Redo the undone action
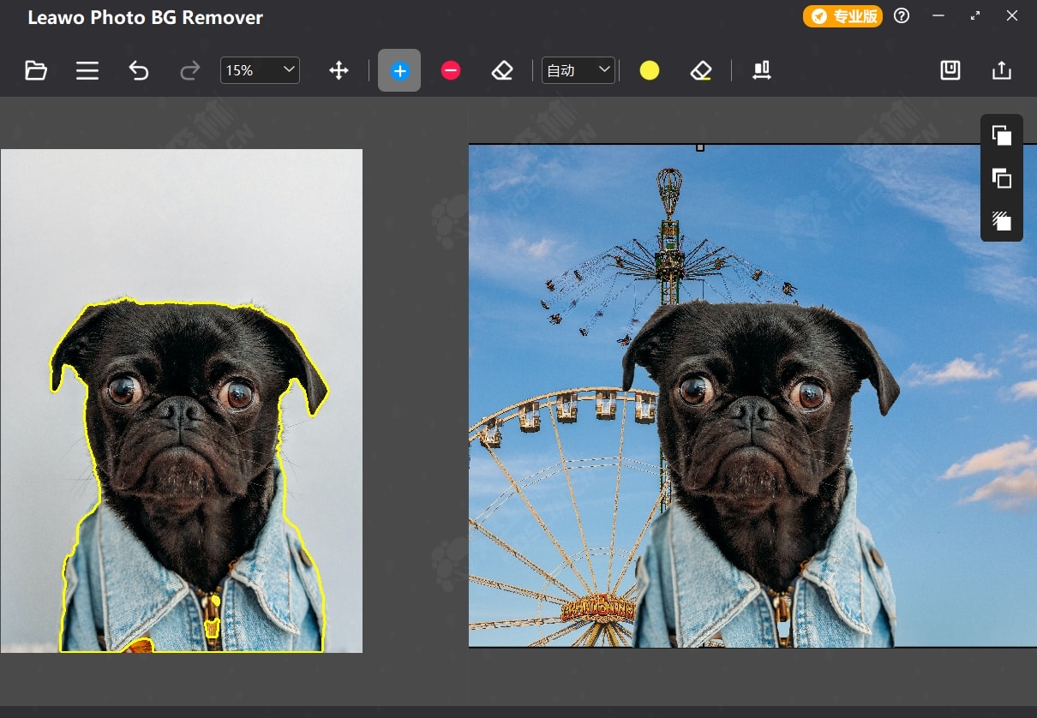1037x718 pixels. (x=190, y=70)
